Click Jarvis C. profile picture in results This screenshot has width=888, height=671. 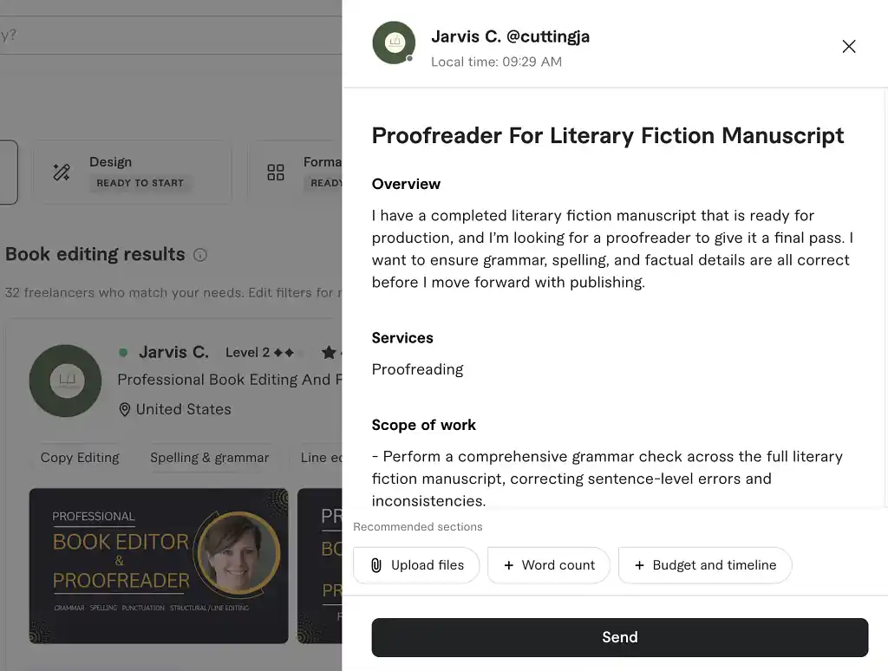[65, 381]
